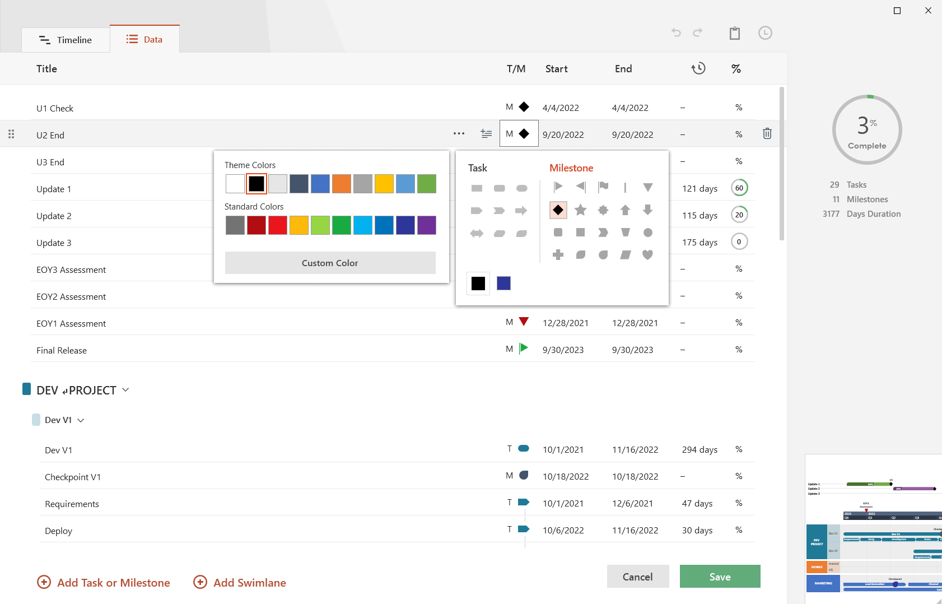Click Update 1's 60 percent progress badge
This screenshot has width=942, height=604.
coord(739,188)
